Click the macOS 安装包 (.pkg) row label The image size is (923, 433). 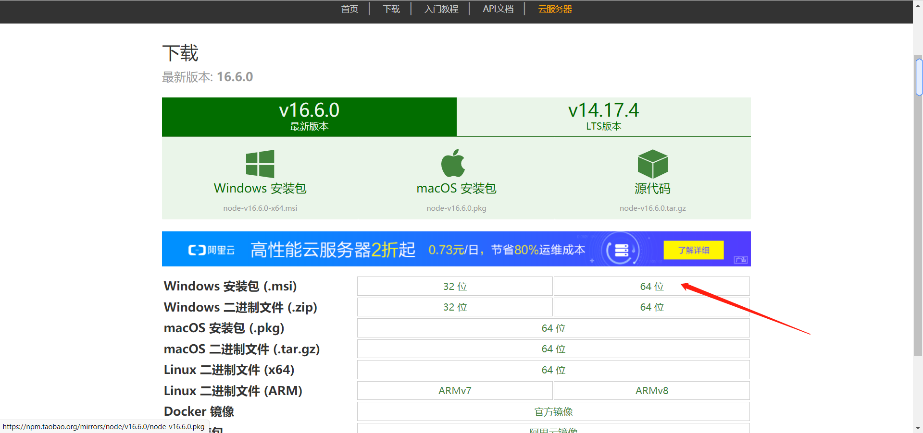coord(224,328)
